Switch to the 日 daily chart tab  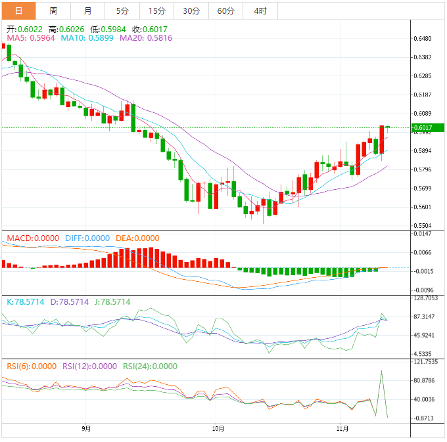pos(18,11)
